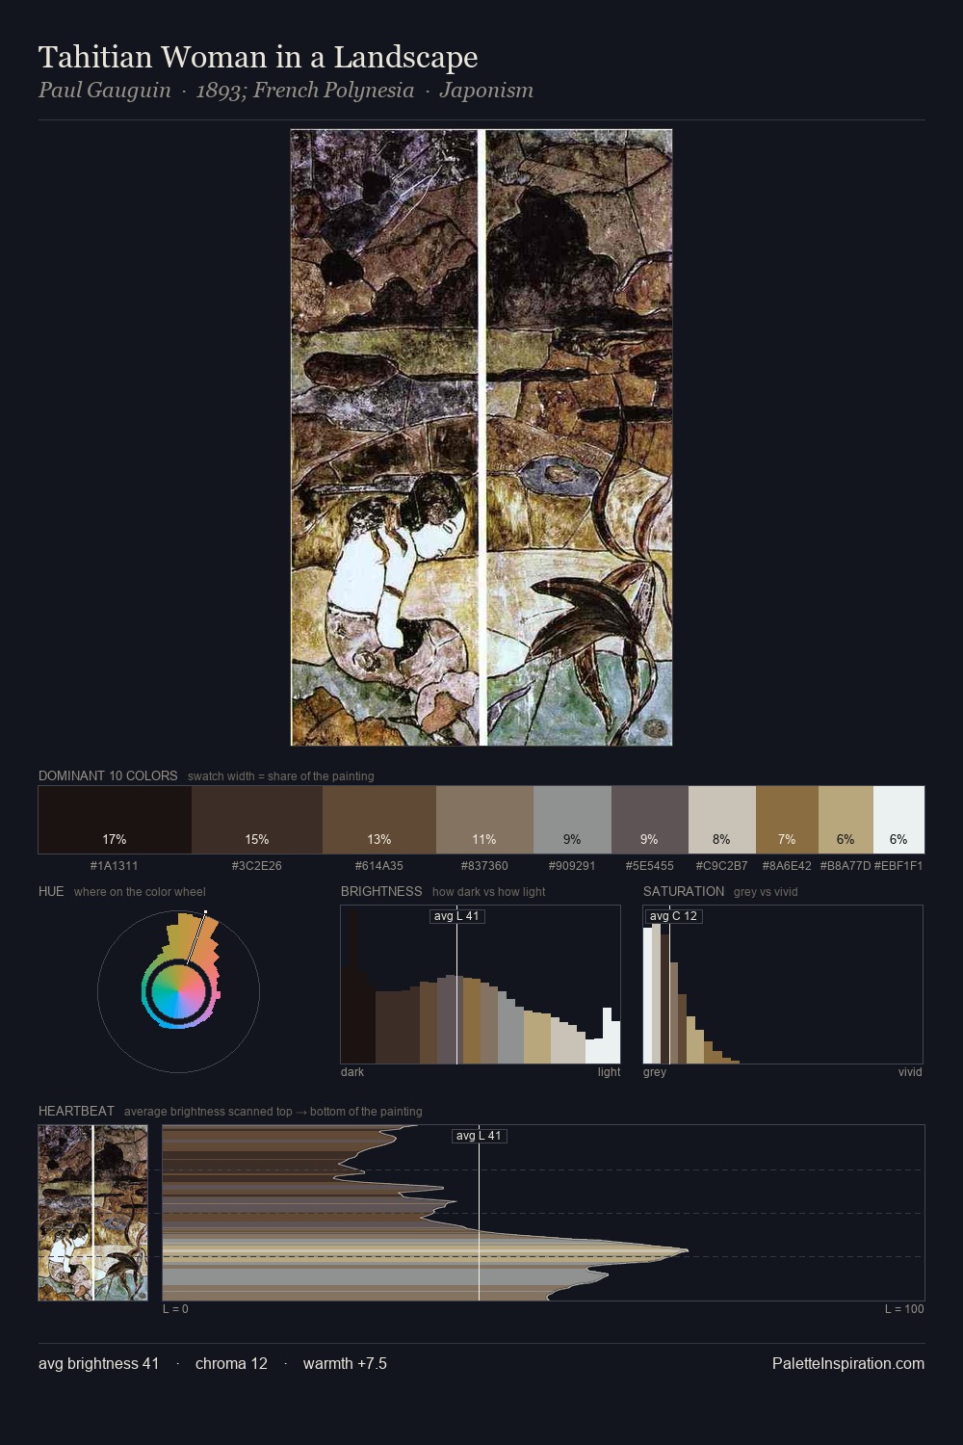Viewport: 963px width, 1445px height.
Task: Select the #3C2E26 15% swatch
Action: tap(257, 820)
